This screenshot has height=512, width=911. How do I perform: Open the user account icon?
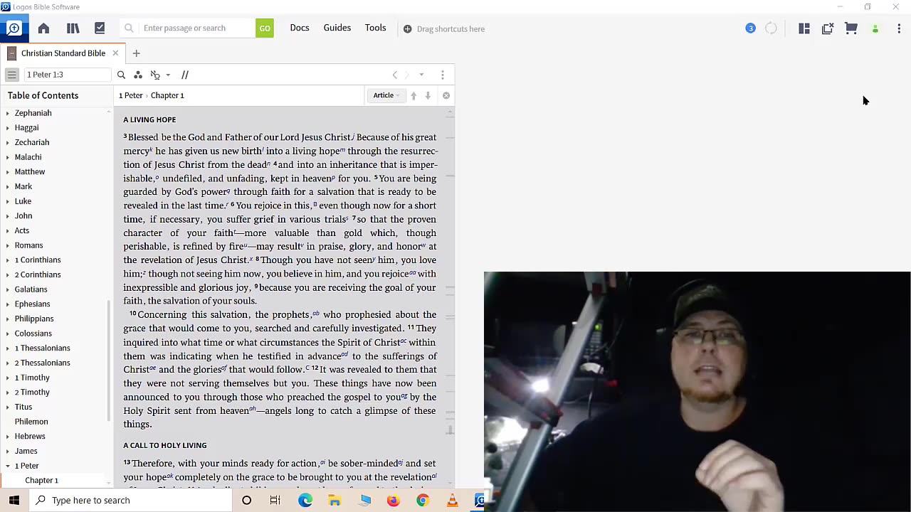coord(875,29)
